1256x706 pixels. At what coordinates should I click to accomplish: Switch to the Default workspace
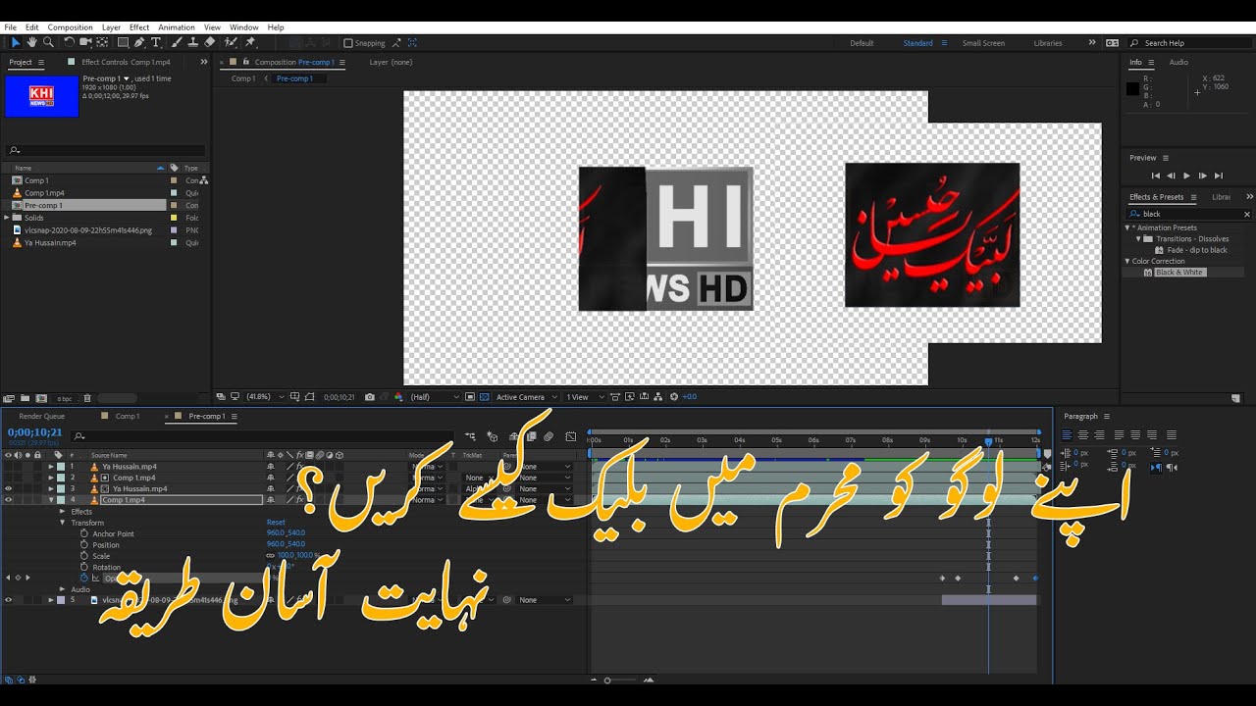point(862,43)
